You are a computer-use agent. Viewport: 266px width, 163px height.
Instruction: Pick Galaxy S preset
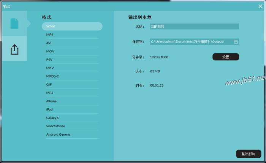72,118
